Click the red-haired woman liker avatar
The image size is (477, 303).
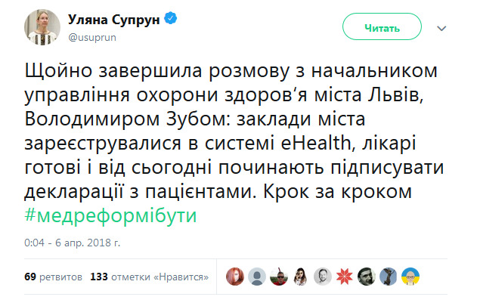(236, 277)
